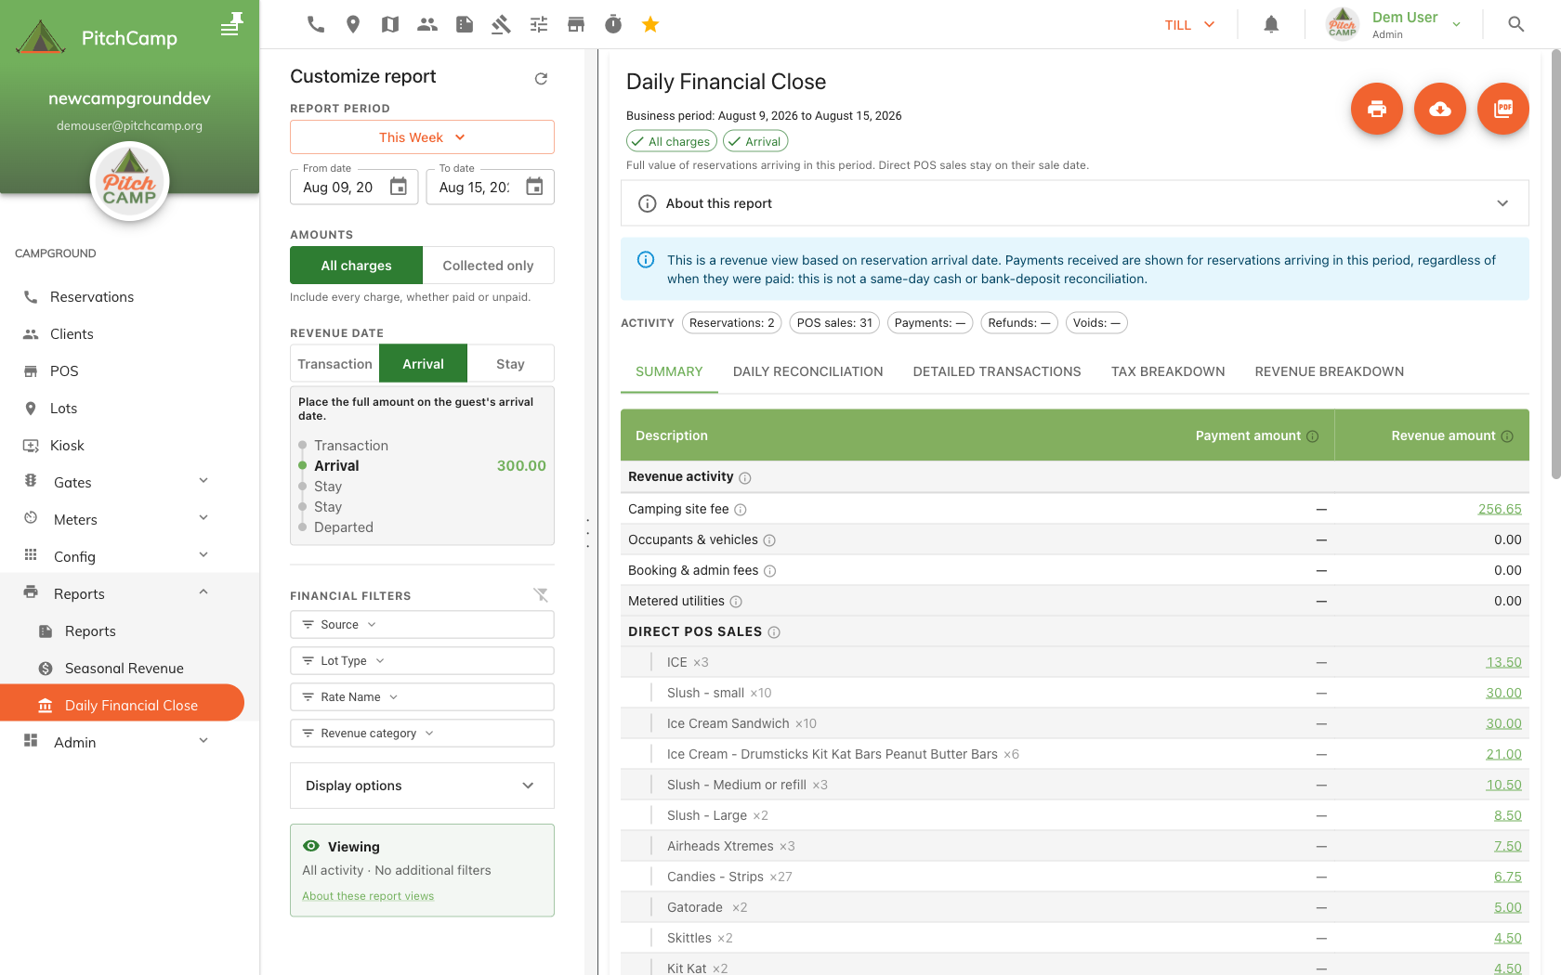The image size is (1561, 975).
Task: Set revenue date to Stay
Action: pos(510,364)
